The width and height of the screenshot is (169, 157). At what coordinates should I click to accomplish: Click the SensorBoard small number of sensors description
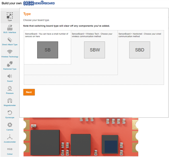[47, 35]
